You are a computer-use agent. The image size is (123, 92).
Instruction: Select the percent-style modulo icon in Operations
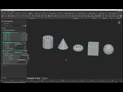click(49, 16)
